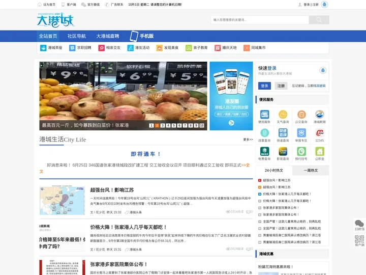Image resolution: width=366 pixels, height=275 pixels.
Task: Open the 电费查询 electricity bill icon
Action: [x=264, y=151]
